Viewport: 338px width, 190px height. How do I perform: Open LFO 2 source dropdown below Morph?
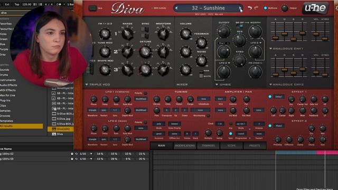click(x=256, y=43)
